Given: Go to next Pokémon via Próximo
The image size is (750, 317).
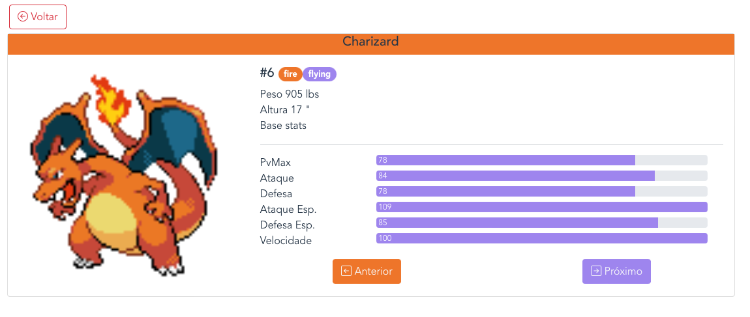Looking at the screenshot, I should tap(616, 271).
